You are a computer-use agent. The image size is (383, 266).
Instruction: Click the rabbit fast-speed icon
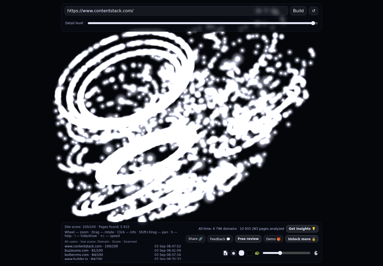click(316, 253)
